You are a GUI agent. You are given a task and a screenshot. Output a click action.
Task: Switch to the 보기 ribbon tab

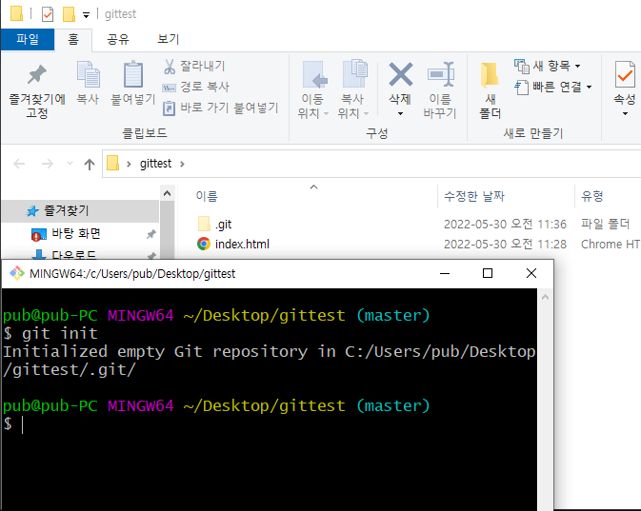point(169,40)
